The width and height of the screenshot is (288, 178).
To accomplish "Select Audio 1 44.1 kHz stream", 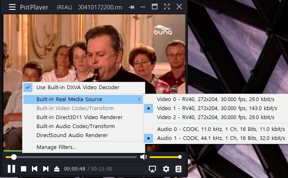I will tap(215, 138).
